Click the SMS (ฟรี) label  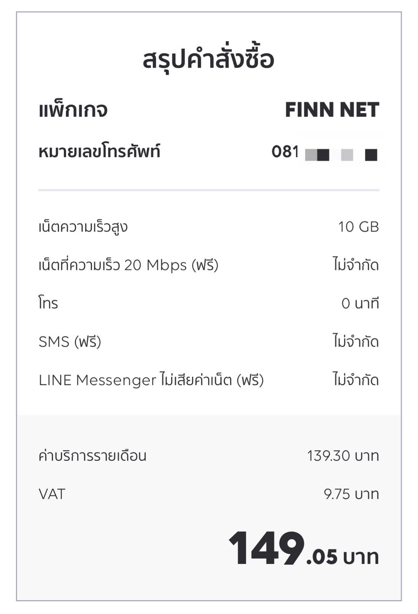coord(70,341)
